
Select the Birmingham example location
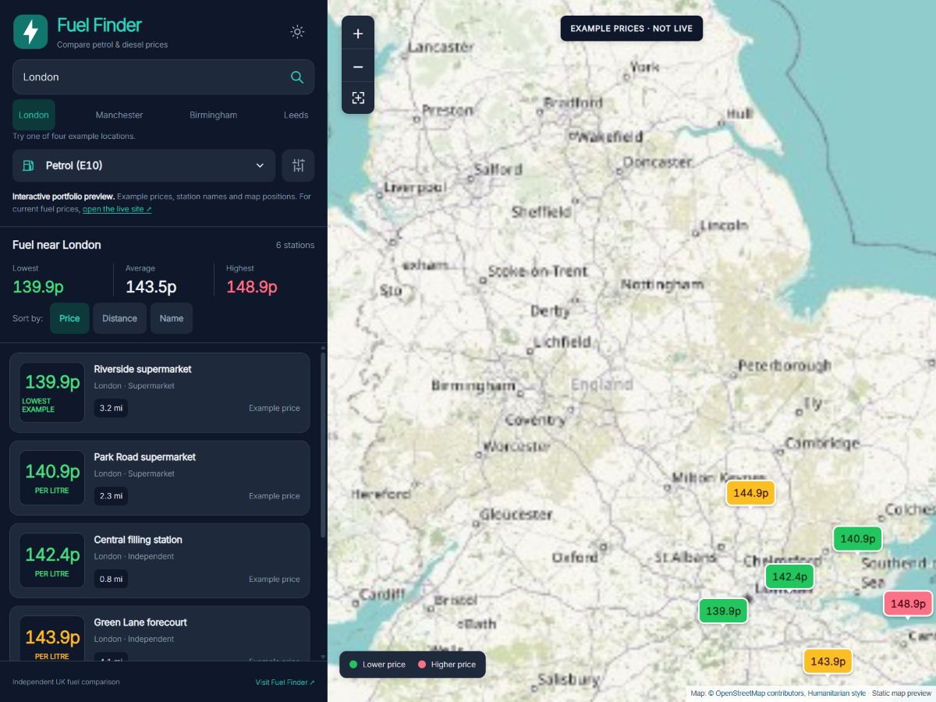point(213,115)
